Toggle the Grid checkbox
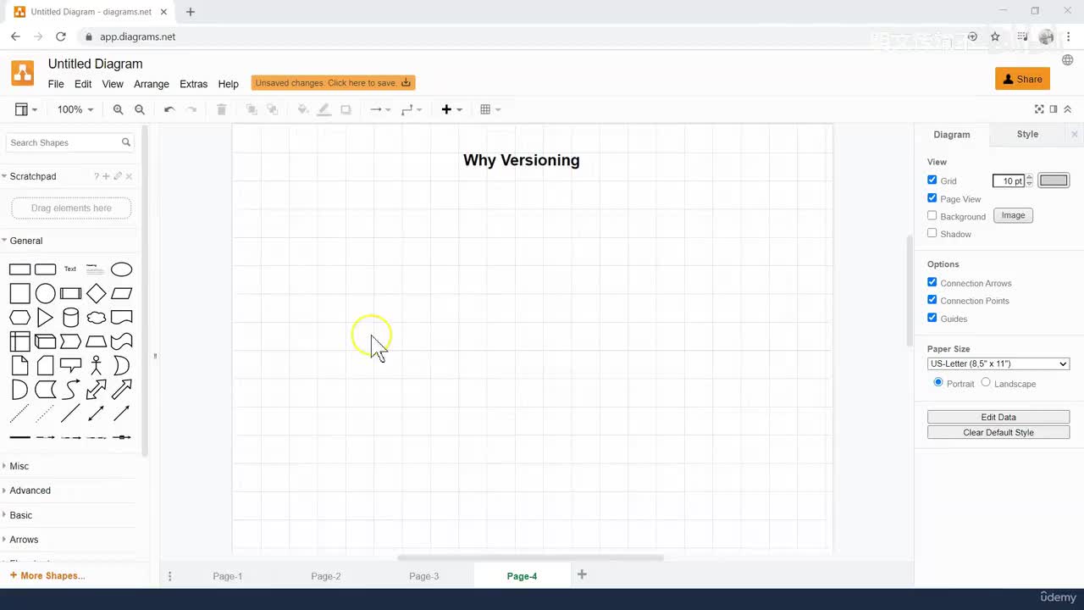The height and width of the screenshot is (610, 1084). (932, 180)
